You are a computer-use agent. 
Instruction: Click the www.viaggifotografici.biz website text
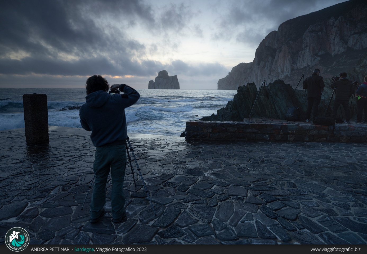point(335,249)
